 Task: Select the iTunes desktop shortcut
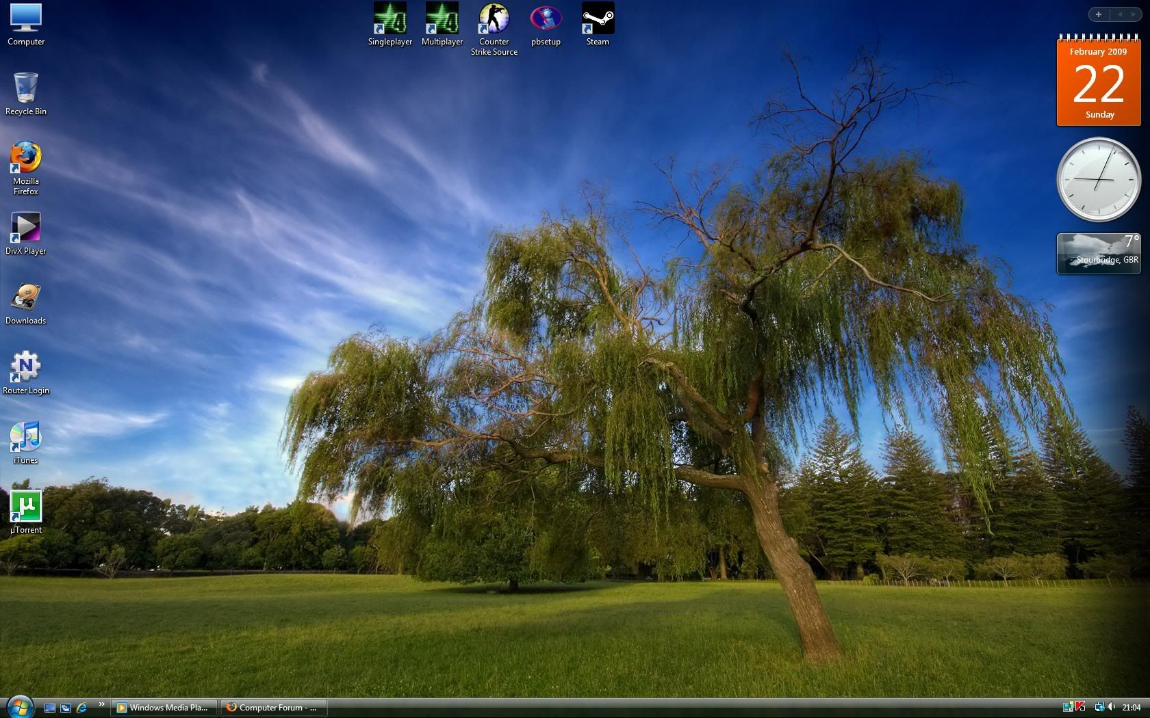(x=26, y=442)
